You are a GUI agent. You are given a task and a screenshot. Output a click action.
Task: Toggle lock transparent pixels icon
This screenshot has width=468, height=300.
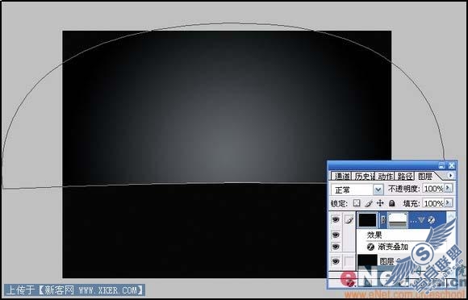coord(357,203)
